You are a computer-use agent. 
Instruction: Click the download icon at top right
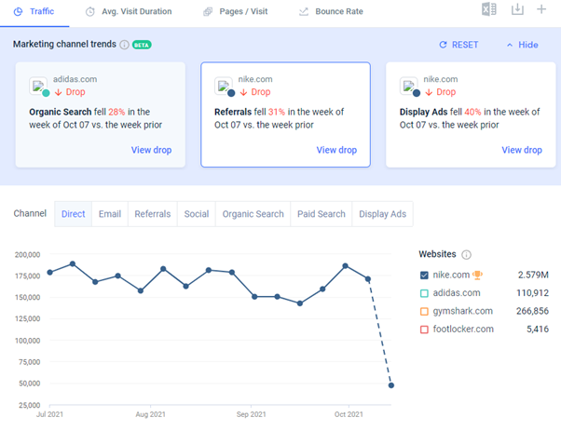pyautogui.click(x=517, y=10)
